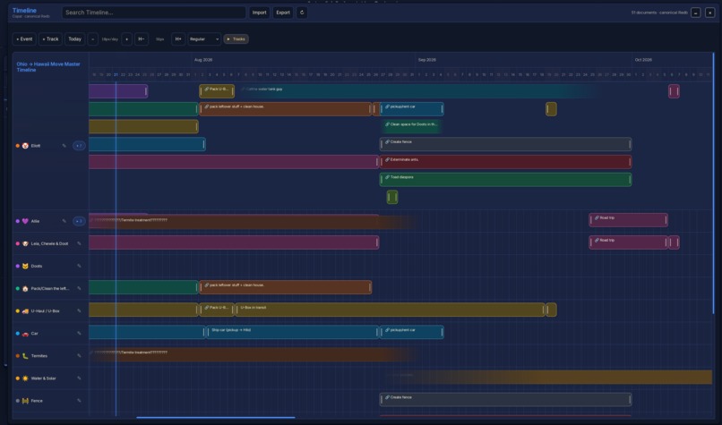Click the dog emoji on Leia, Chewie & Doot
This screenshot has width=722, height=425.
click(x=25, y=243)
